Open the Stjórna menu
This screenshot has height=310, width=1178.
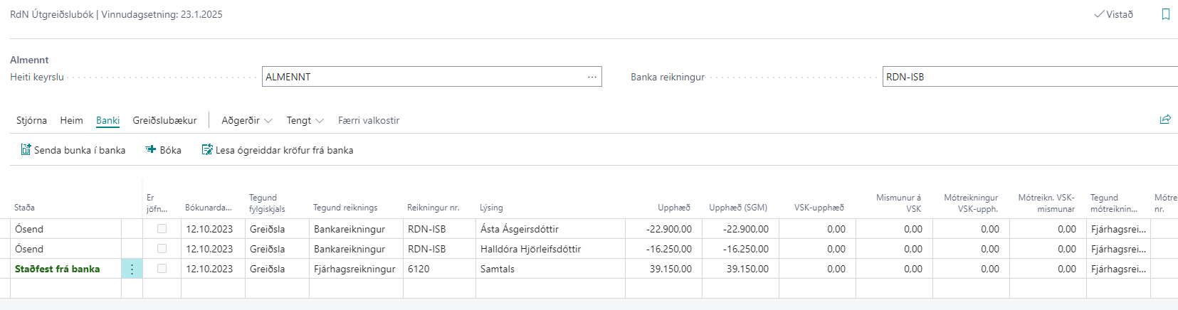(x=31, y=120)
